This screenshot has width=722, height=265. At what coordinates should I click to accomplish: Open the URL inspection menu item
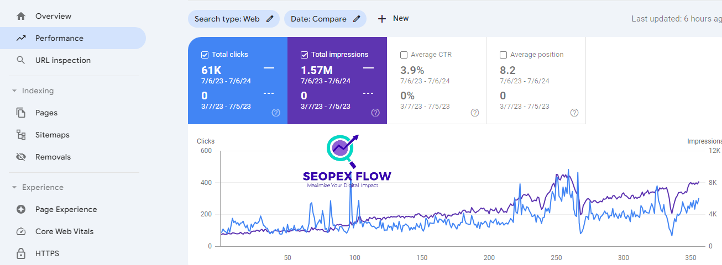(73, 60)
